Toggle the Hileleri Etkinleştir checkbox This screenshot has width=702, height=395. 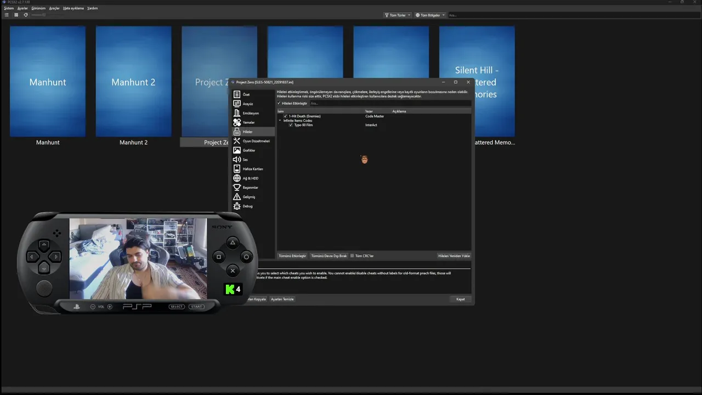pyautogui.click(x=279, y=103)
